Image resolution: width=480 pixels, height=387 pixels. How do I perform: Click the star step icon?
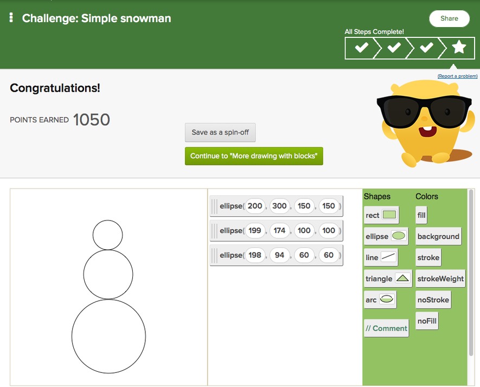tap(459, 48)
